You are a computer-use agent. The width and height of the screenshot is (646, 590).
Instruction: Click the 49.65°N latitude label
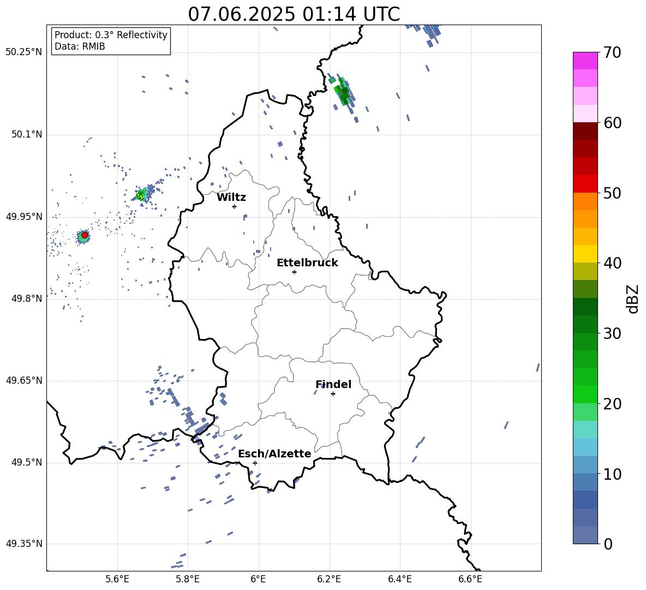coord(24,380)
